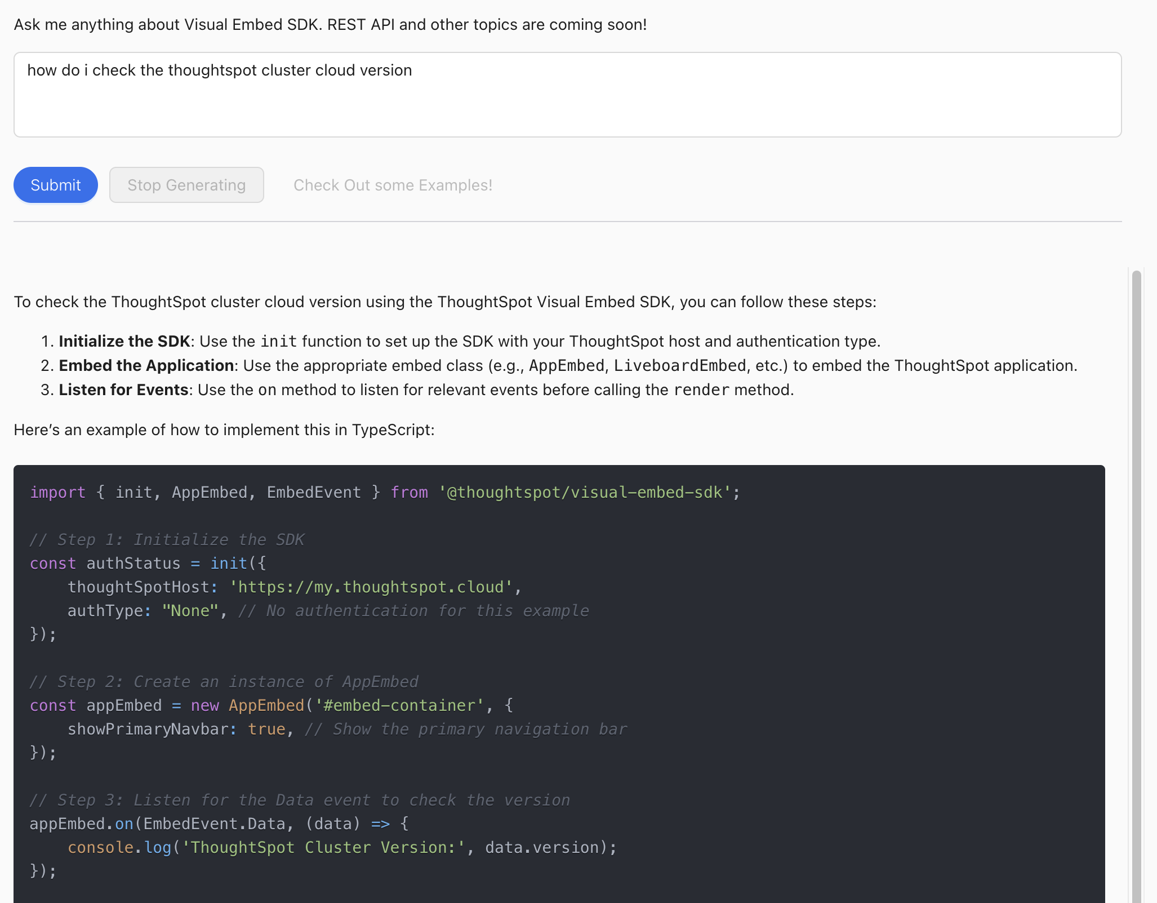Focus the question text input box
This screenshot has width=1157, height=903.
567,95
